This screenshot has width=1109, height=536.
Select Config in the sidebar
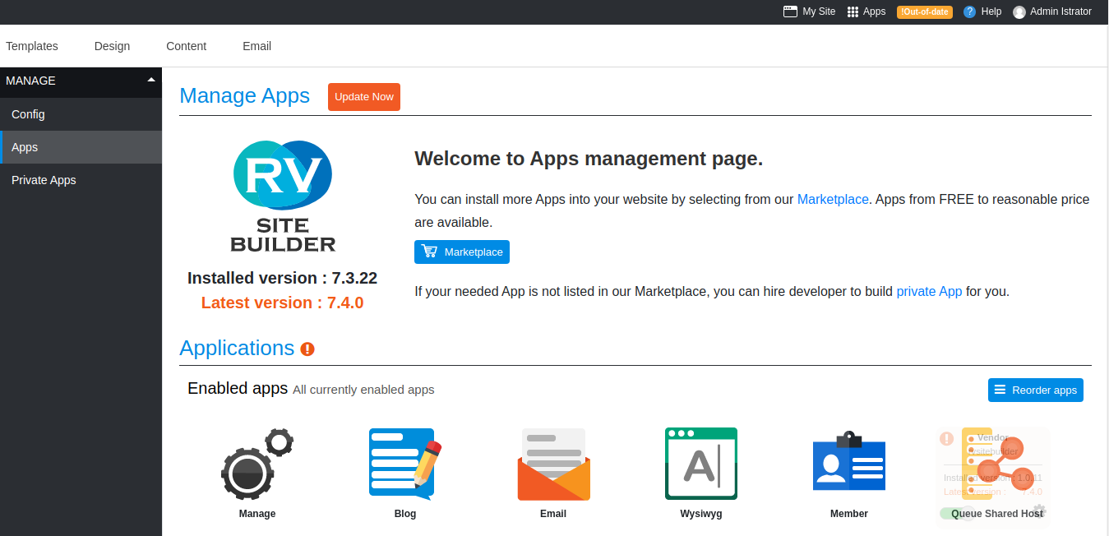81,114
